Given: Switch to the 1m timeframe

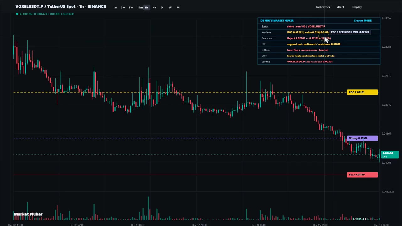Looking at the screenshot, I should 115,8.
